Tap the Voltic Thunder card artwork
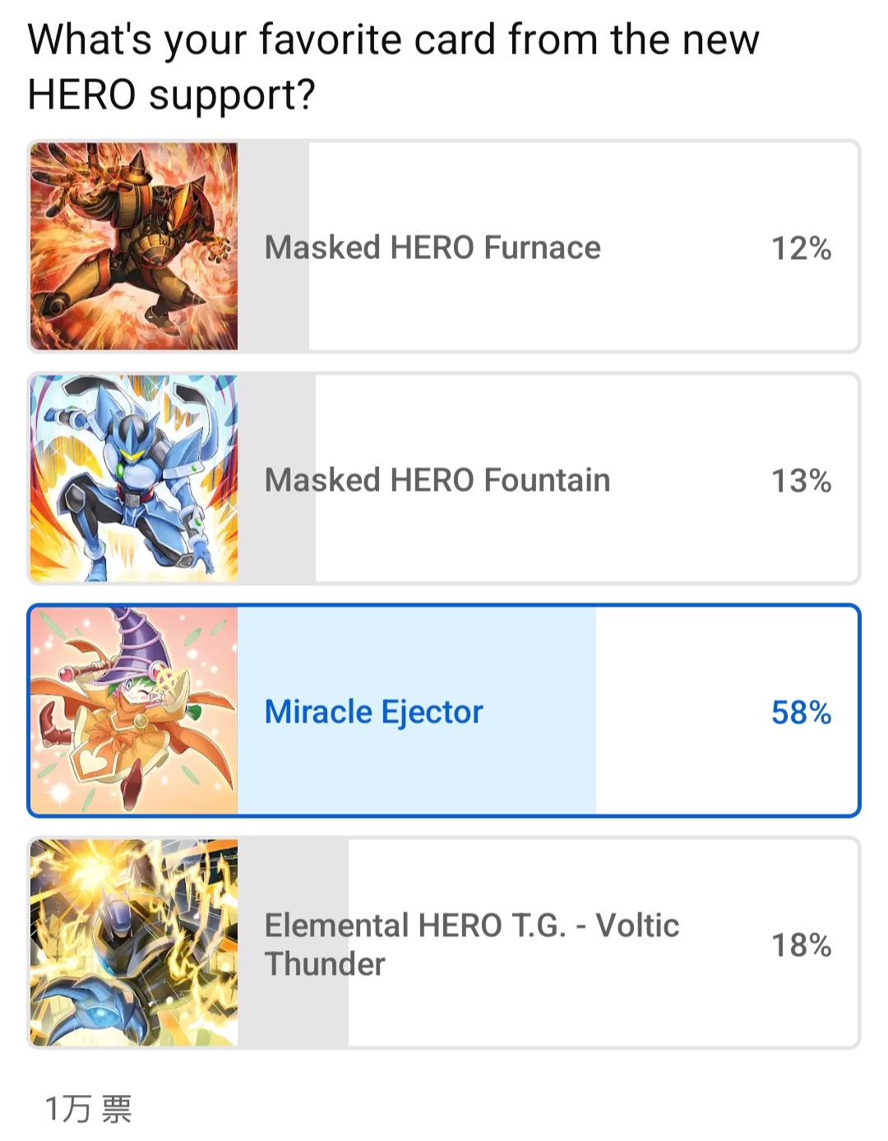The width and height of the screenshot is (888, 1141). click(x=134, y=943)
